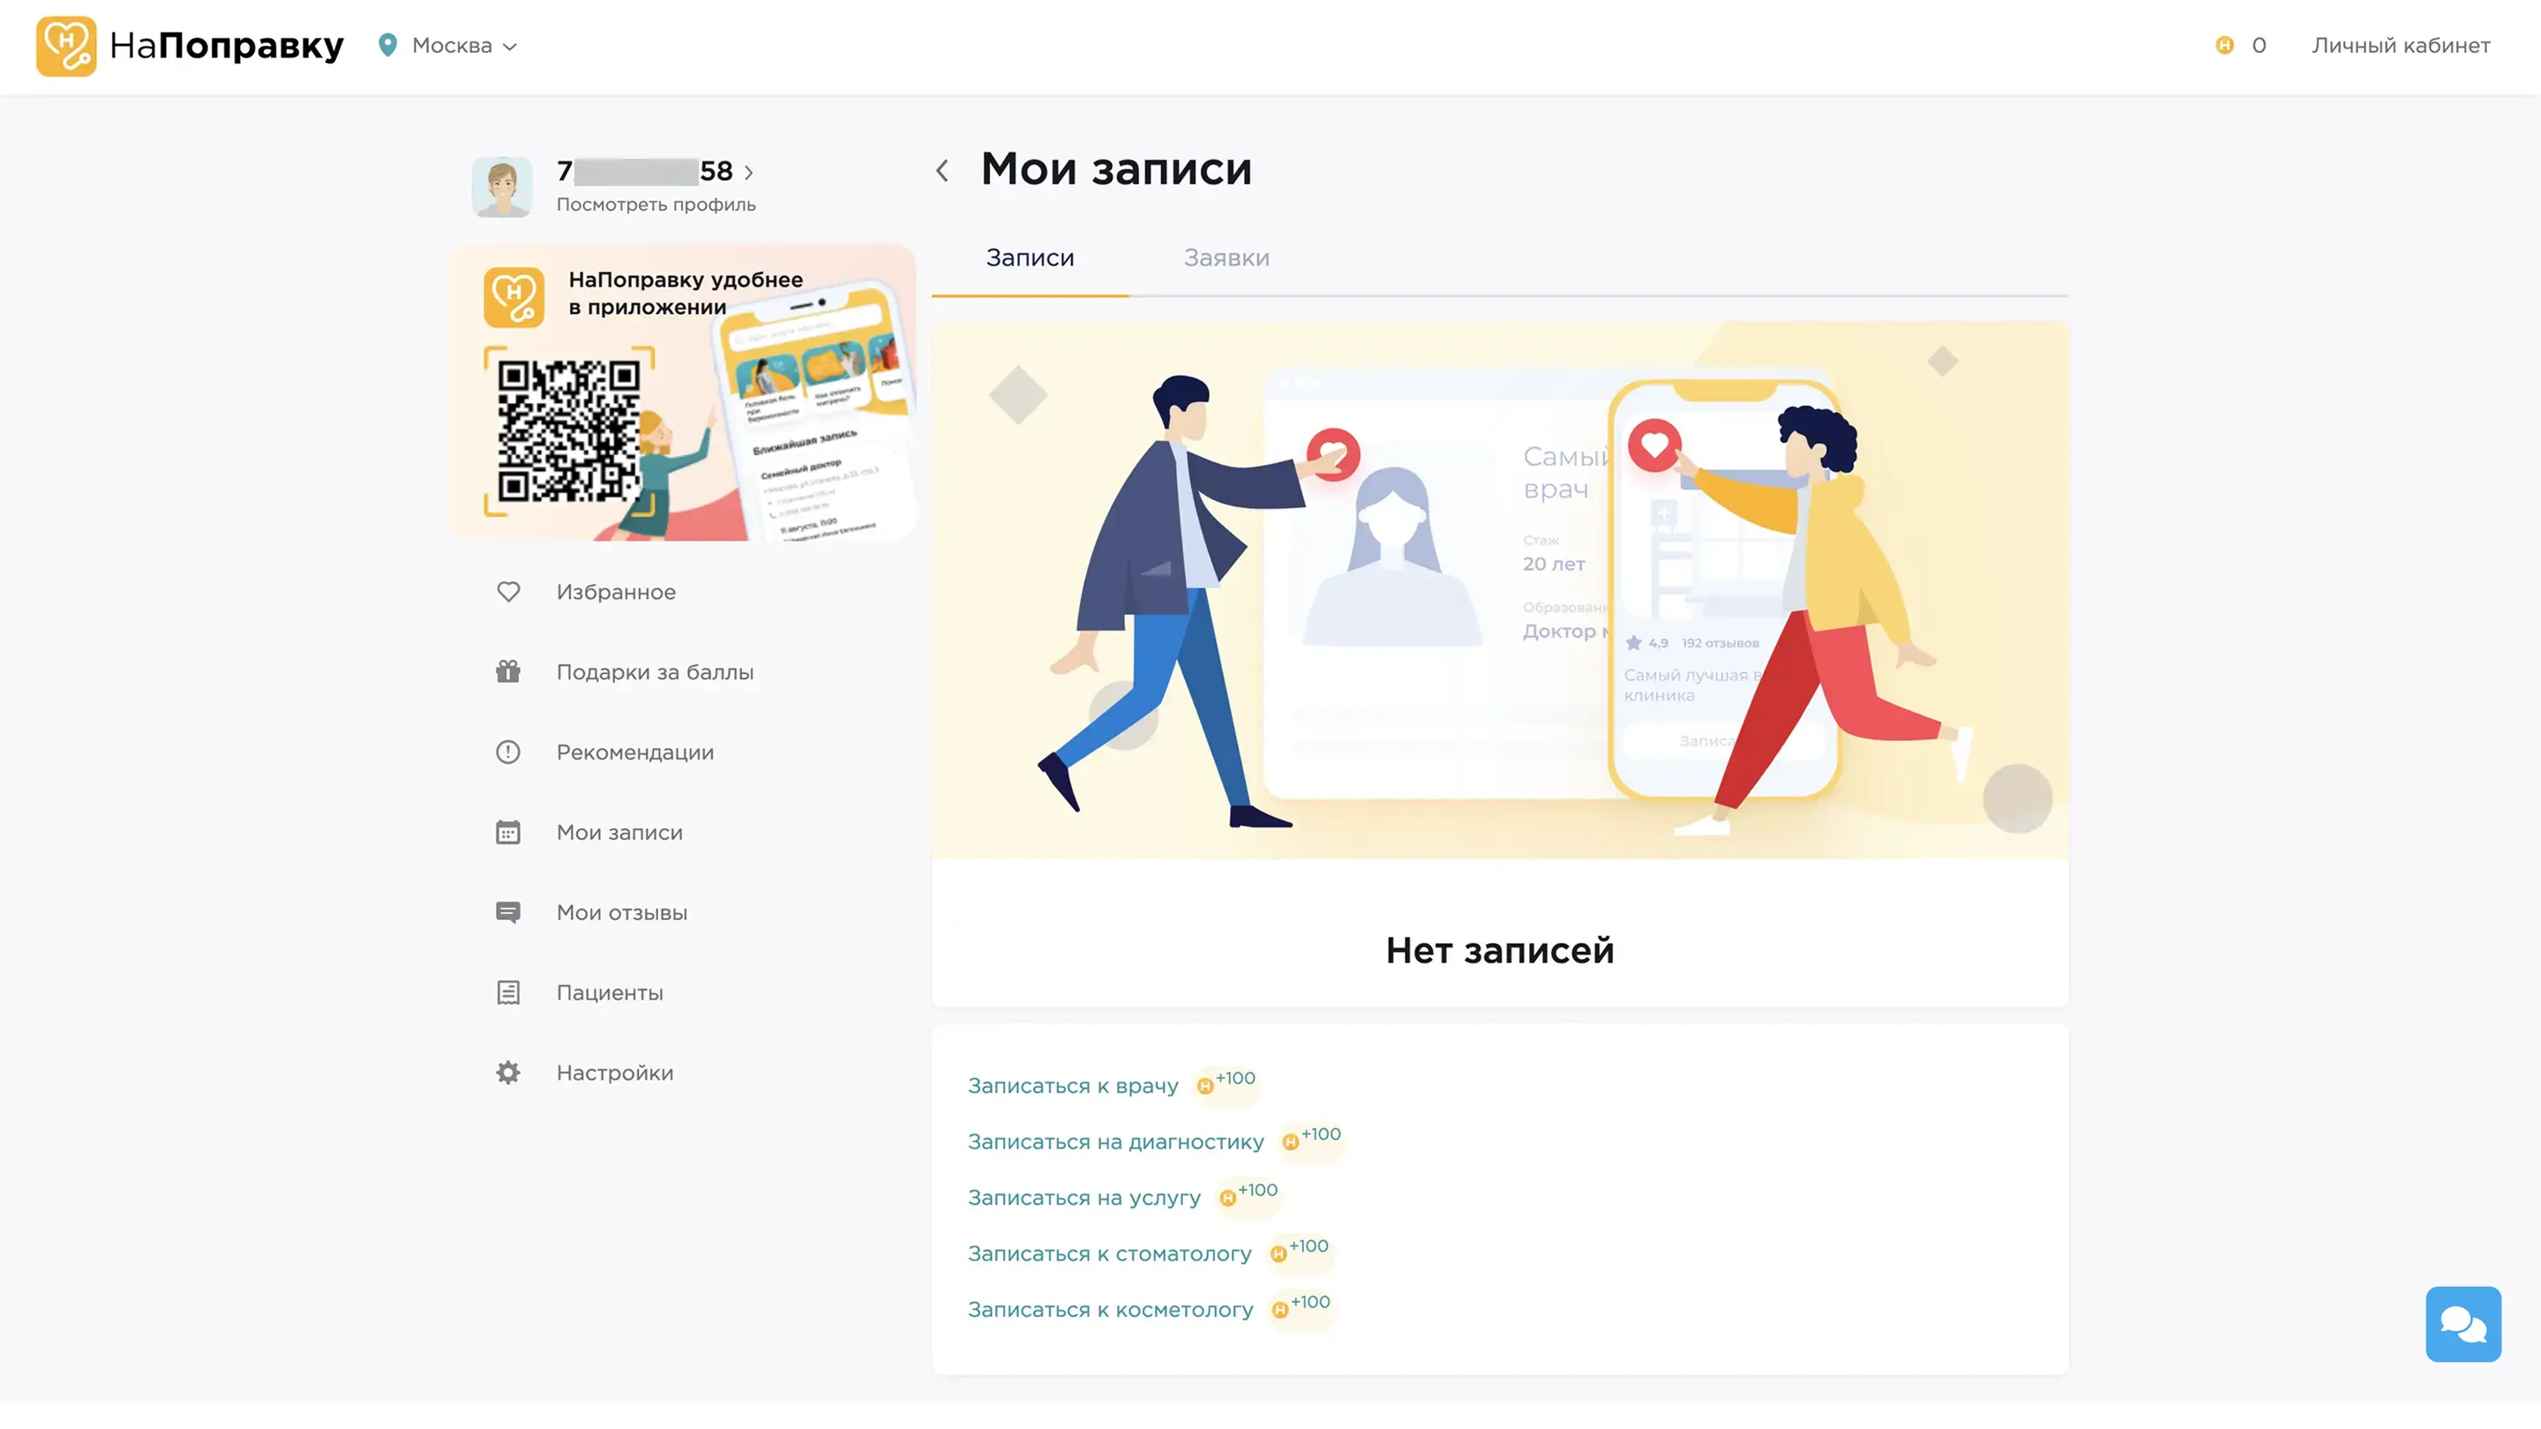This screenshot has width=2541, height=1429.
Task: Click the QR code in the app banner
Action: coord(568,430)
